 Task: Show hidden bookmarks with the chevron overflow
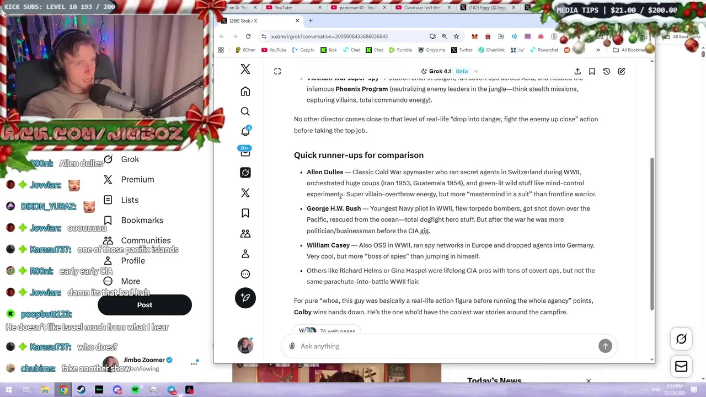[598, 50]
